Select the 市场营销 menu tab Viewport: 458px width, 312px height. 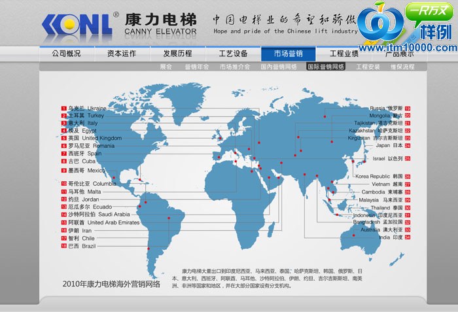[x=289, y=54]
